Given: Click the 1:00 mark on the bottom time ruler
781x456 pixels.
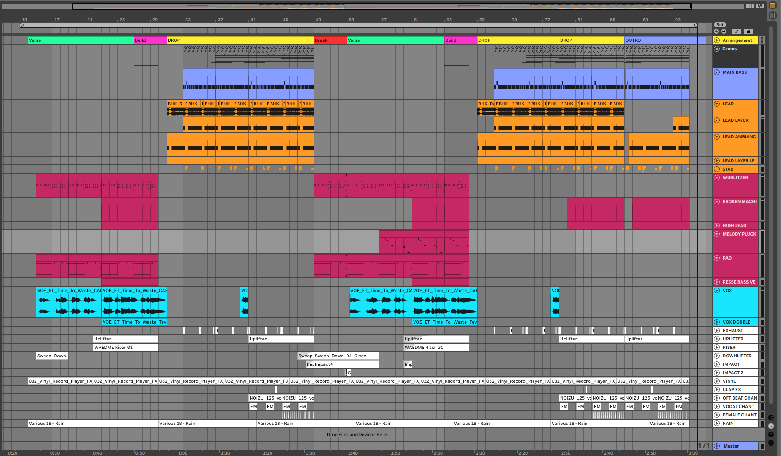Looking at the screenshot, I should (x=183, y=453).
